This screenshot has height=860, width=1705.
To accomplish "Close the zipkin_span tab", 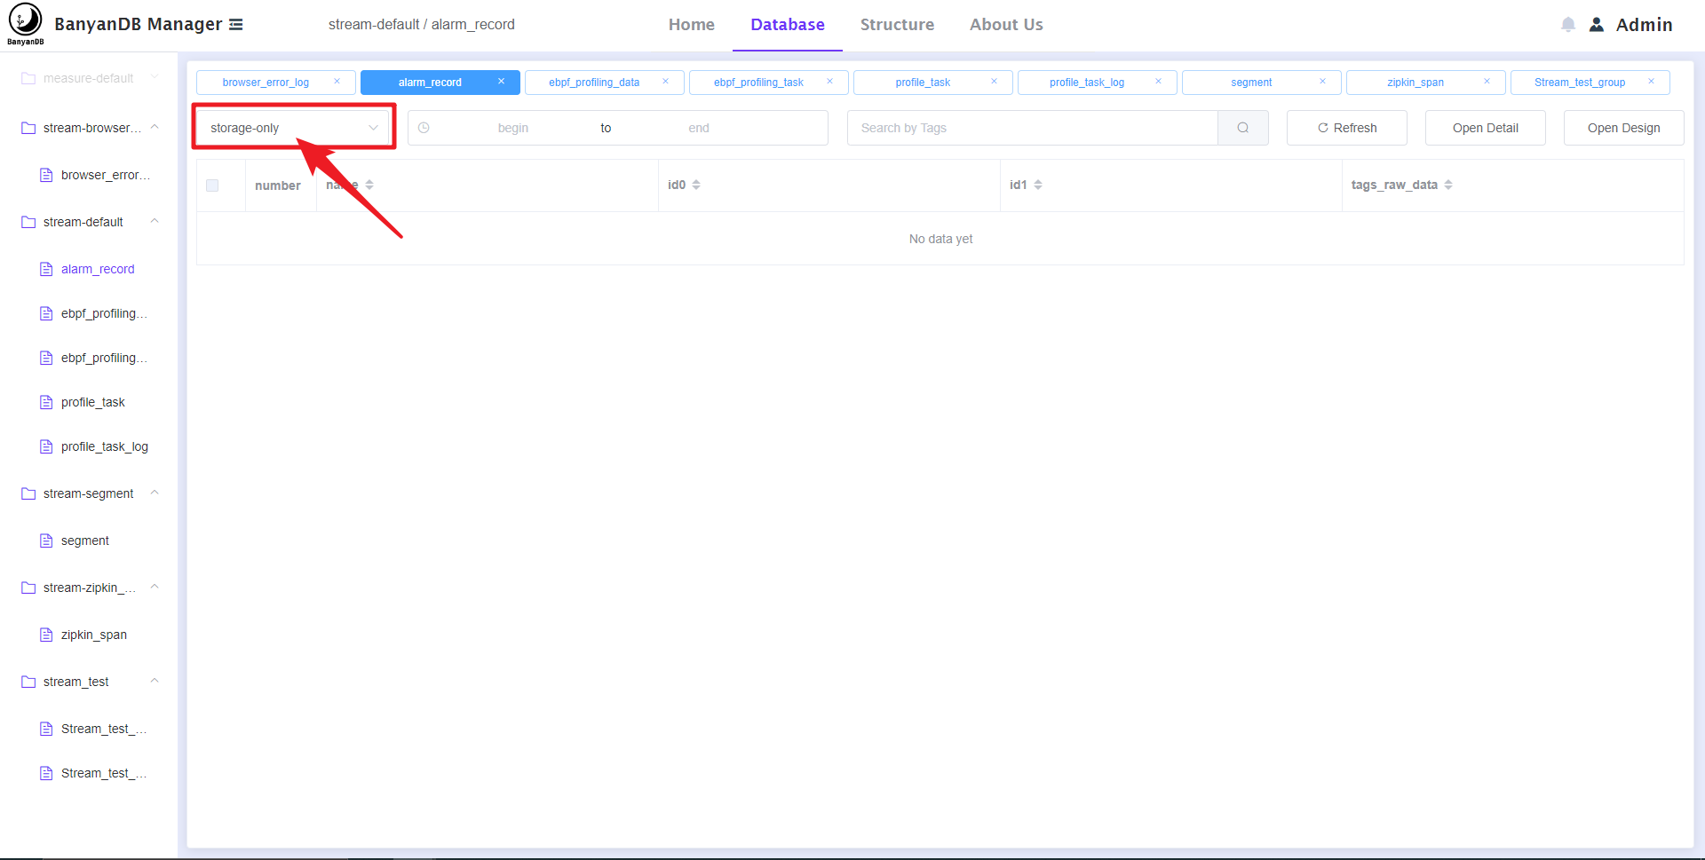I will [x=1487, y=82].
